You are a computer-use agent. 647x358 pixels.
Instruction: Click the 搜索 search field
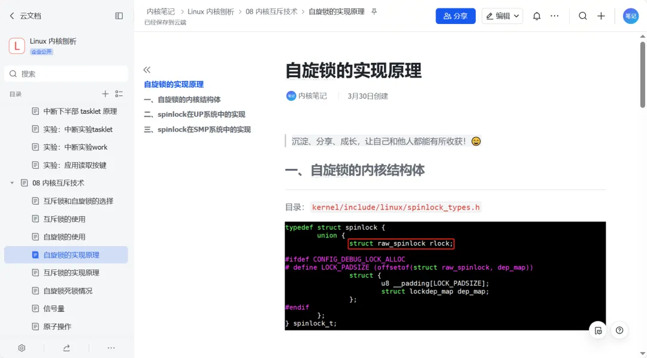point(66,74)
